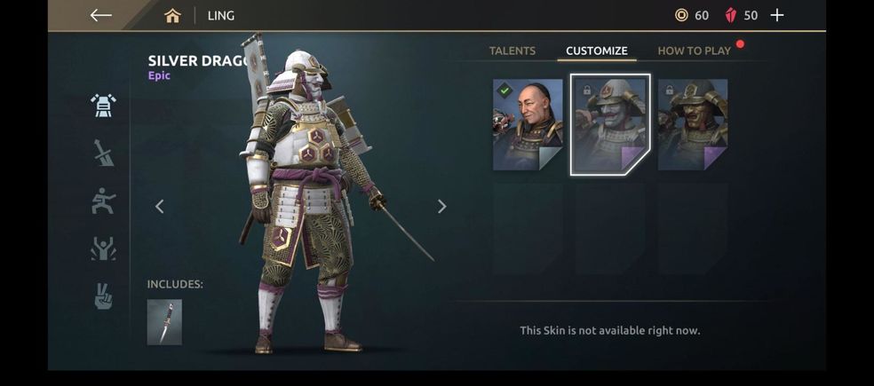Image resolution: width=874 pixels, height=386 pixels.
Task: Switch to the Talents tab
Action: pyautogui.click(x=512, y=51)
